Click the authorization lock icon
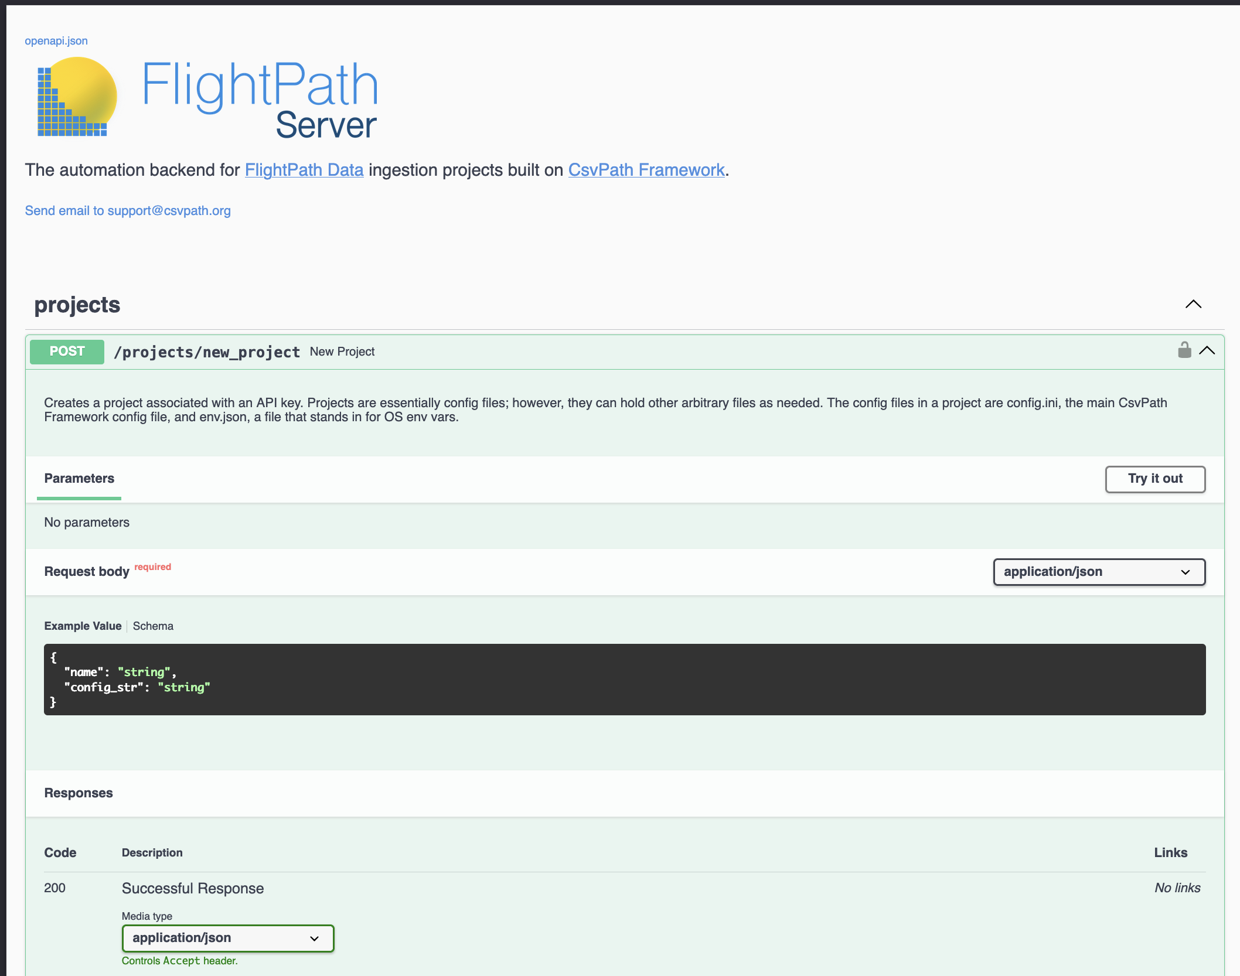 [1184, 350]
